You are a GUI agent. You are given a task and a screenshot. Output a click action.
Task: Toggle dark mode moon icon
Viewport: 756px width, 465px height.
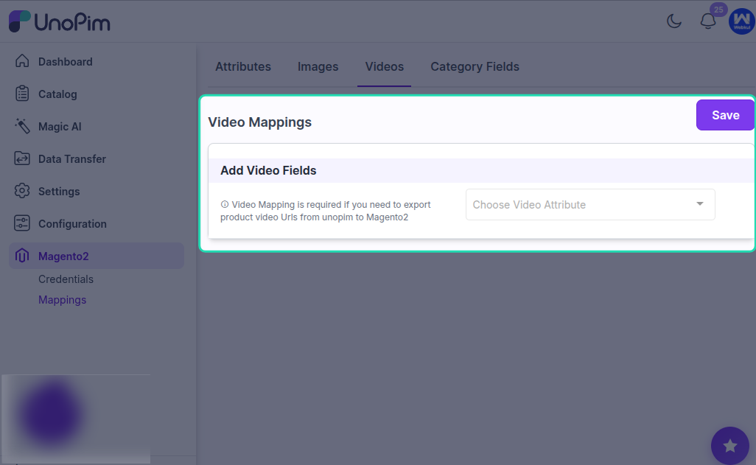[x=674, y=21]
